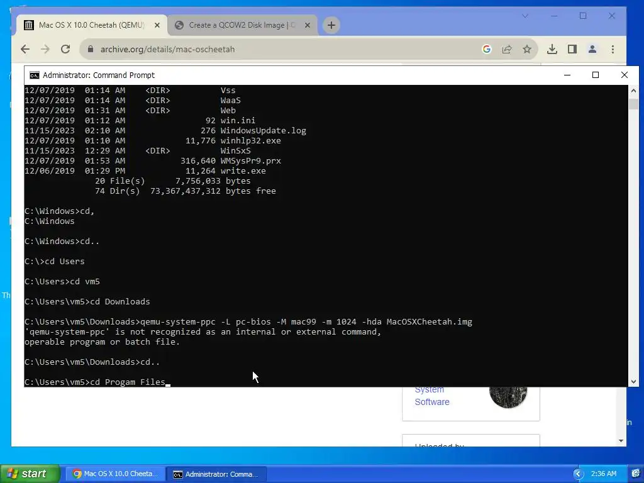Open Command Prompt window system menu icon
Viewport: 644px width, 483px height.
click(35, 75)
